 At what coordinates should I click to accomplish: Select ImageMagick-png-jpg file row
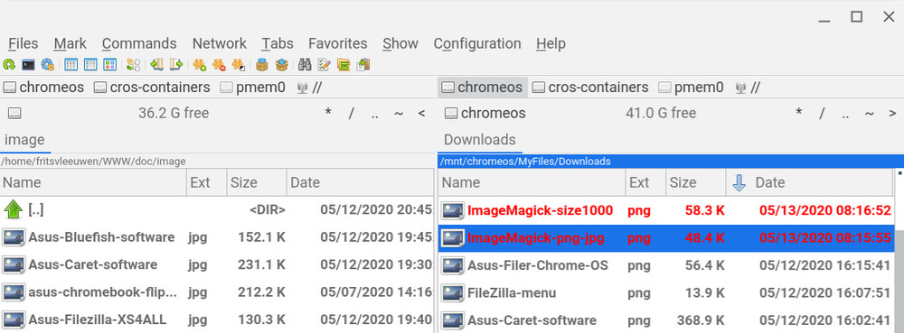click(666, 238)
